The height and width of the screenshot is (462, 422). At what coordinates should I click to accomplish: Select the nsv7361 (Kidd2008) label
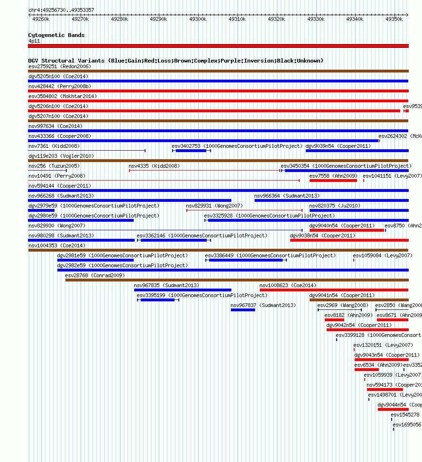tap(54, 146)
